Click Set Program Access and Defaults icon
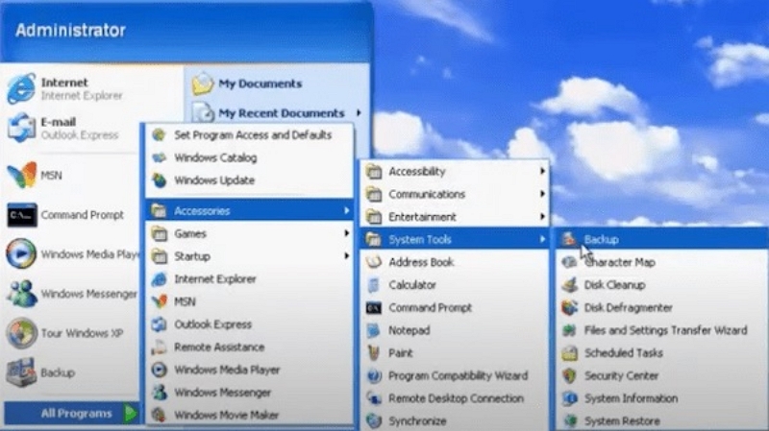 coord(159,134)
